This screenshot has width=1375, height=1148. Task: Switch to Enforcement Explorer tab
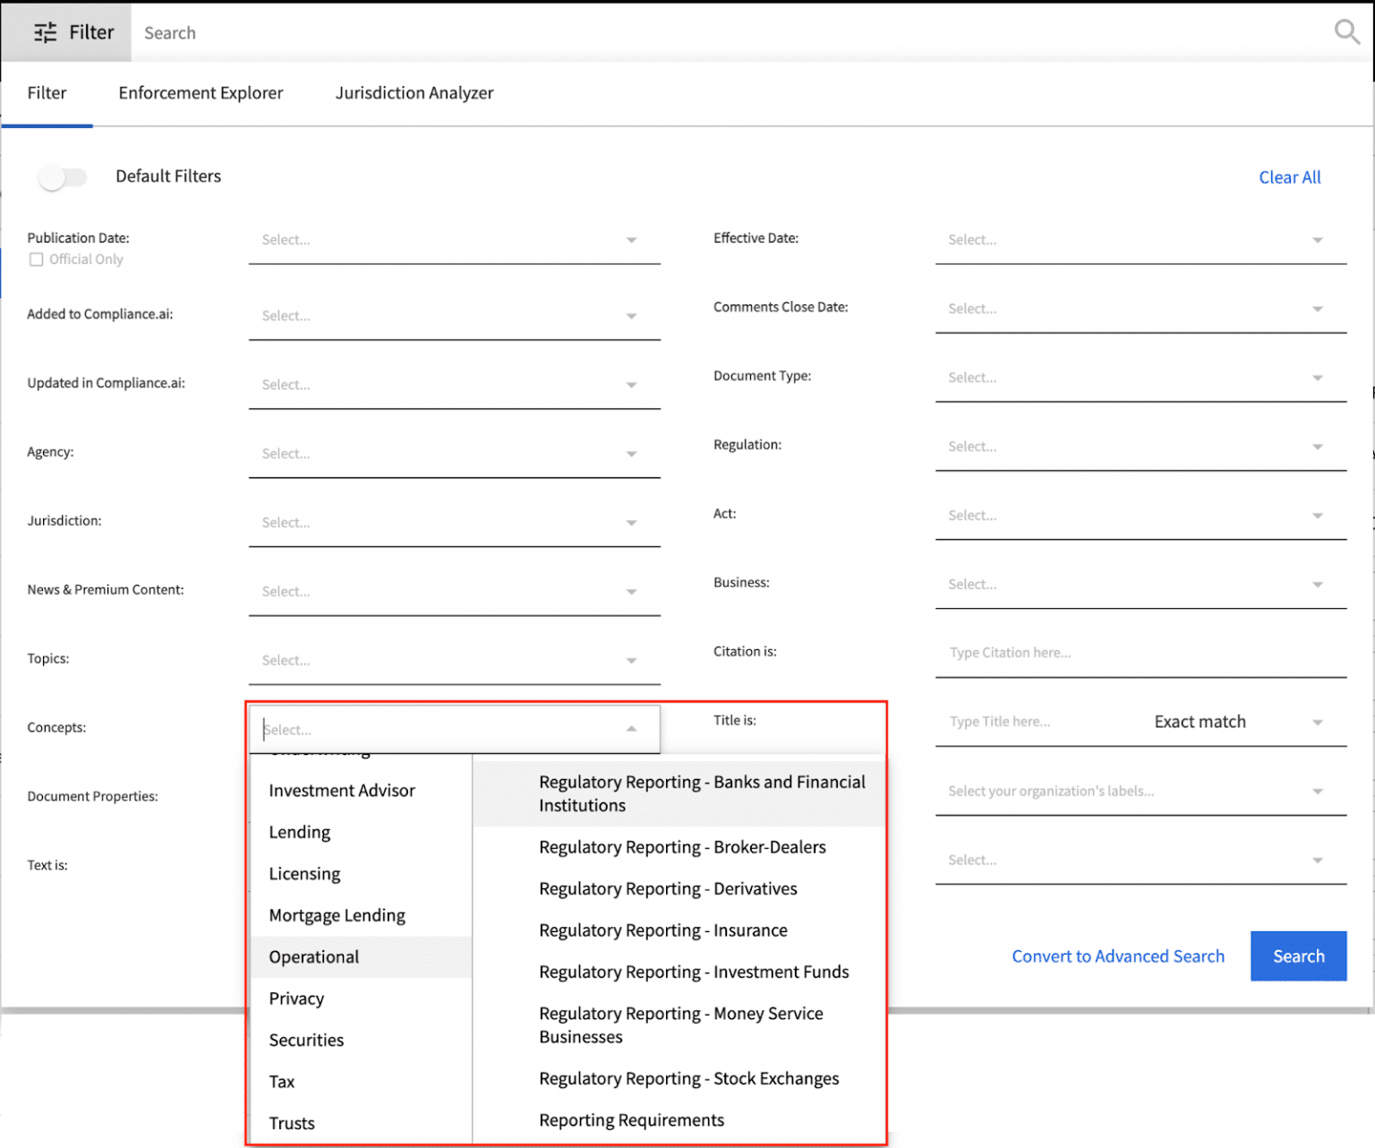coord(201,93)
